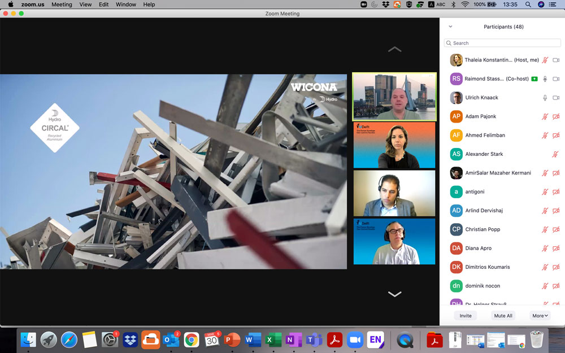This screenshot has width=565, height=353.
Task: Open the View menu
Action: click(85, 5)
